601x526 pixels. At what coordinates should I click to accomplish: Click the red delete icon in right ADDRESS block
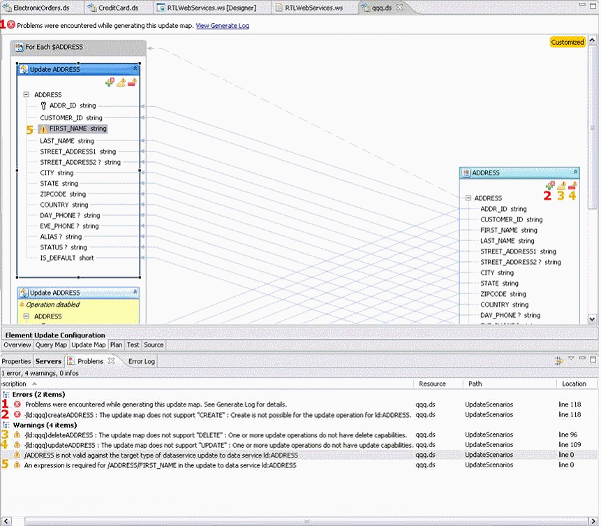click(x=572, y=186)
